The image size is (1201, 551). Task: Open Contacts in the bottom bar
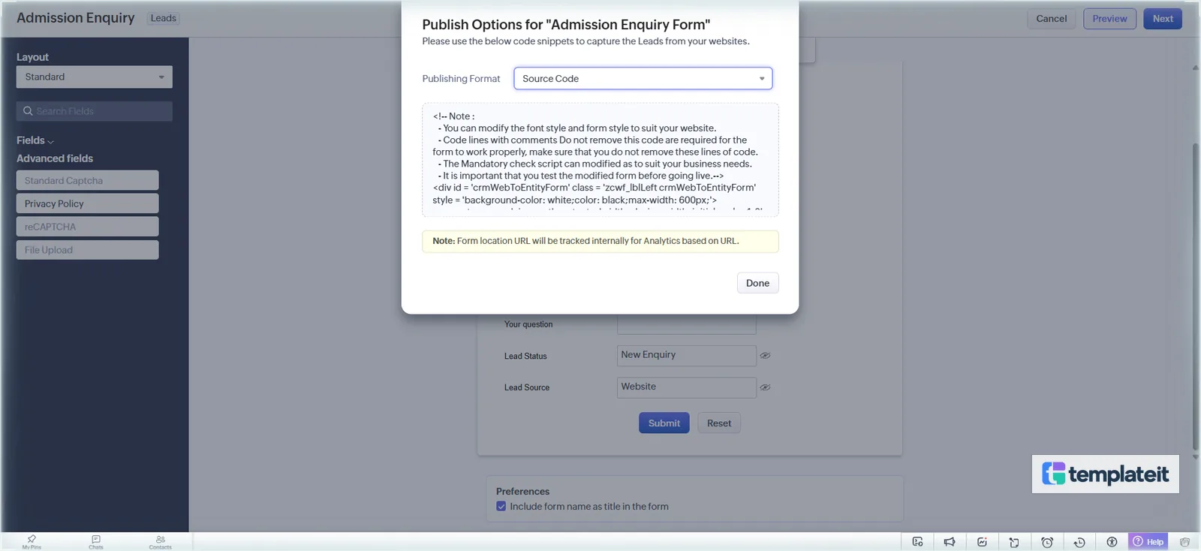pos(160,542)
